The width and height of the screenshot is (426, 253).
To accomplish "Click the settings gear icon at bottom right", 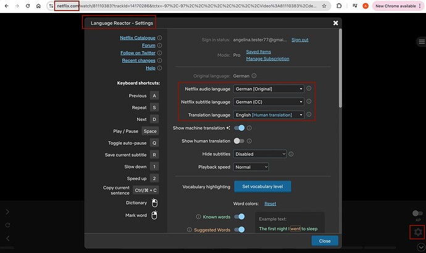I will point(418,233).
